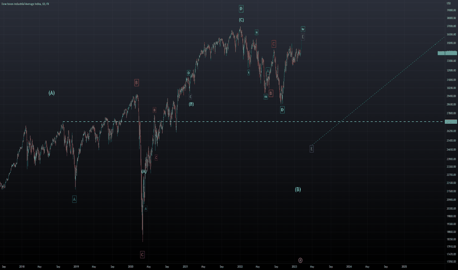Click the 35000.00 price scale label
Viewport: 458px width, 270px height.
(451, 43)
